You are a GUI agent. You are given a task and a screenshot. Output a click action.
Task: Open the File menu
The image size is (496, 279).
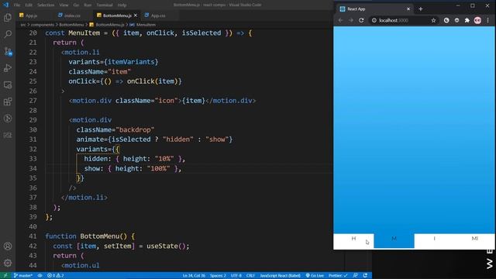17,5
